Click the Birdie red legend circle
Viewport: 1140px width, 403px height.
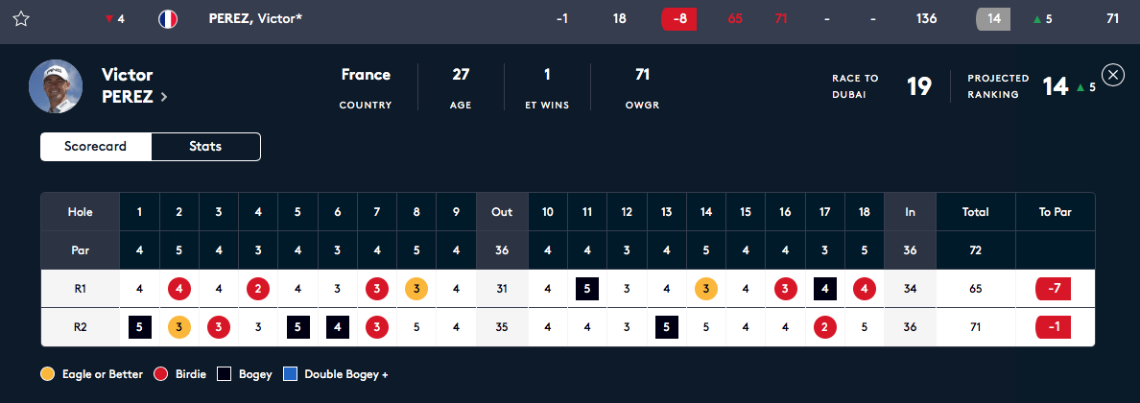point(160,374)
